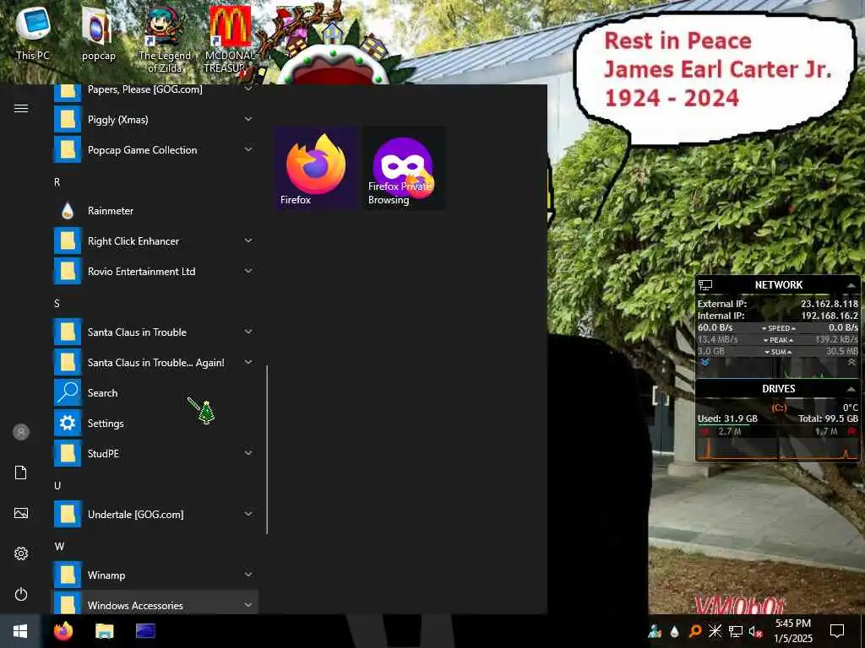Click the SPEED row in Network widget
The image size is (865, 648).
point(778,328)
